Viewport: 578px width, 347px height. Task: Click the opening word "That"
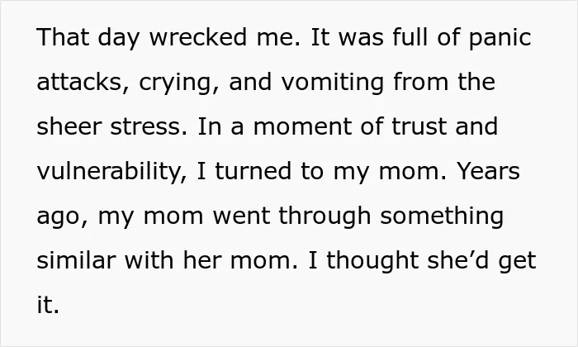point(63,37)
